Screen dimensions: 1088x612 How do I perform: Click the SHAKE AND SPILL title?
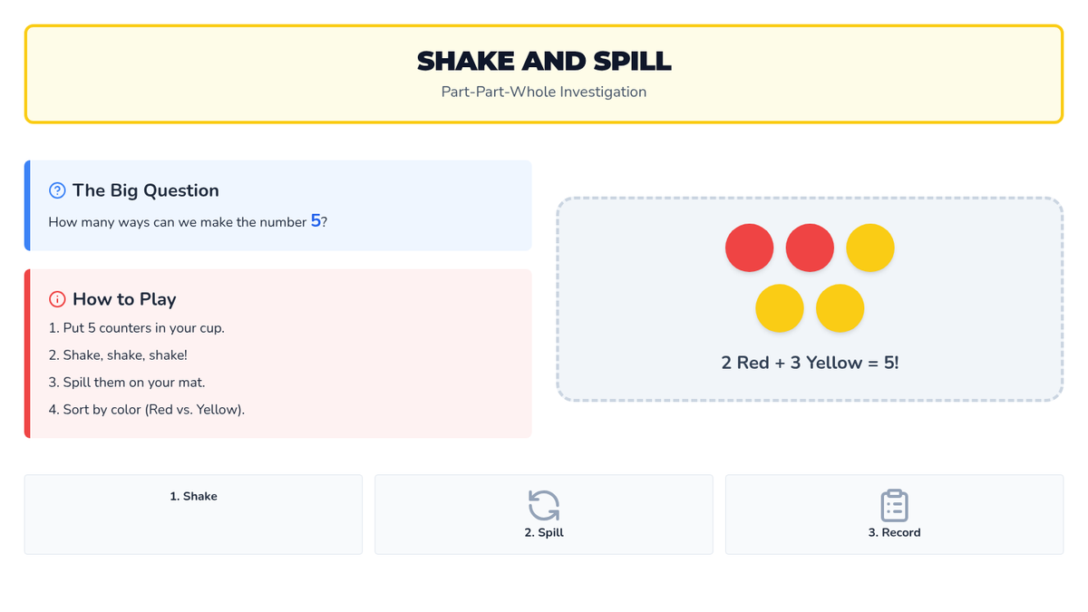544,61
